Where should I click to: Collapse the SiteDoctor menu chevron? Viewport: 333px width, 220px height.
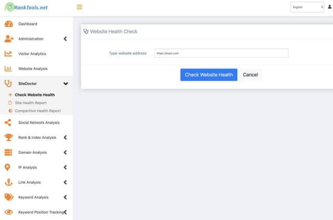pyautogui.click(x=66, y=83)
